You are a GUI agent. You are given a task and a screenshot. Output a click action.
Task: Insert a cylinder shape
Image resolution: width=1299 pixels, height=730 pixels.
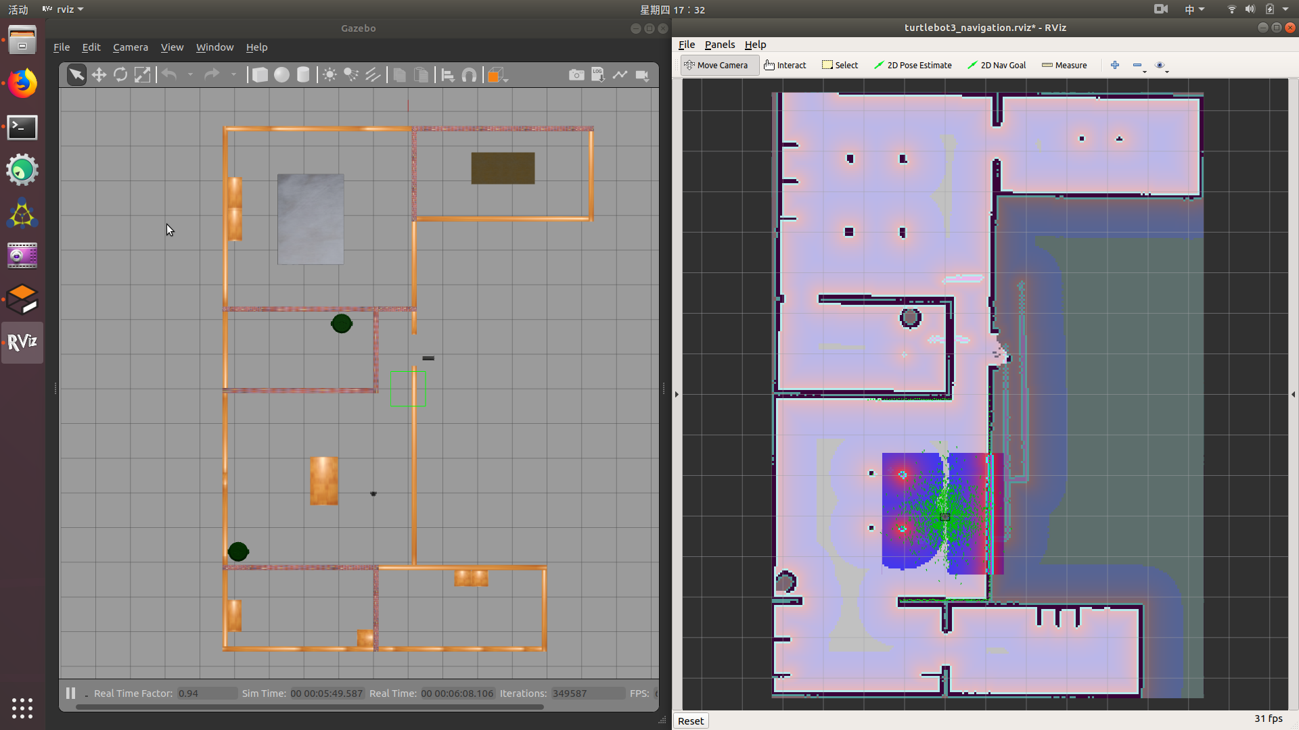click(303, 75)
